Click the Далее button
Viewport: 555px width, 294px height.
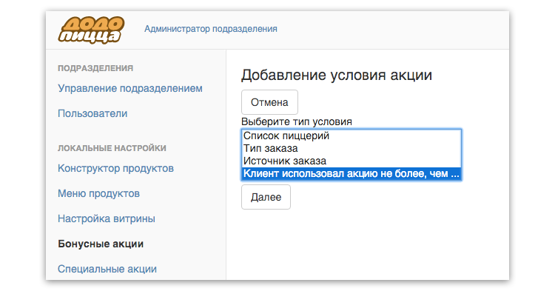(266, 197)
